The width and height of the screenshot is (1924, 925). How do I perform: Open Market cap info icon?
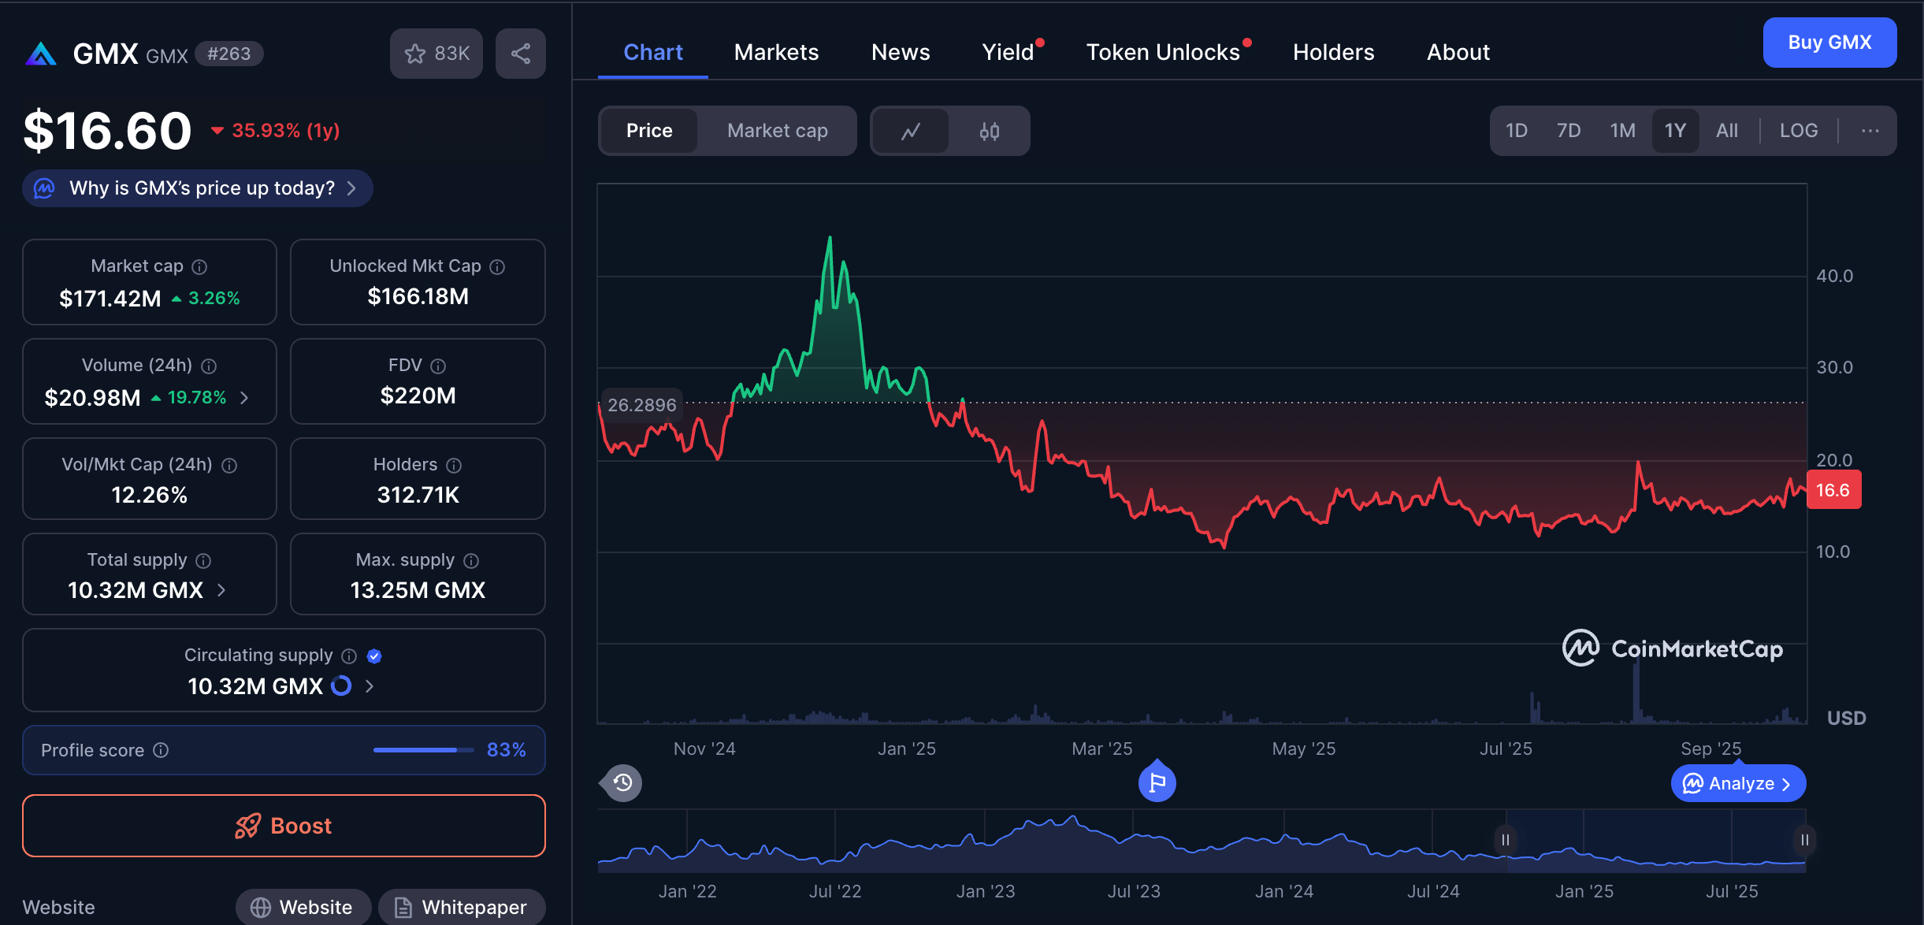coord(200,267)
